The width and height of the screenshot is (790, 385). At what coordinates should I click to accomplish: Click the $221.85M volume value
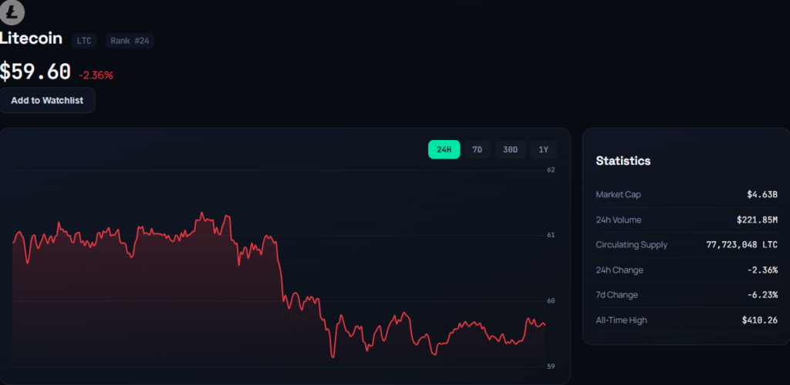pos(757,219)
